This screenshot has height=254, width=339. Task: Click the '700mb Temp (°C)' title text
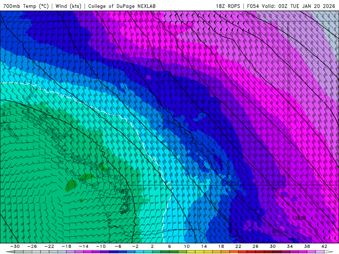[26, 6]
